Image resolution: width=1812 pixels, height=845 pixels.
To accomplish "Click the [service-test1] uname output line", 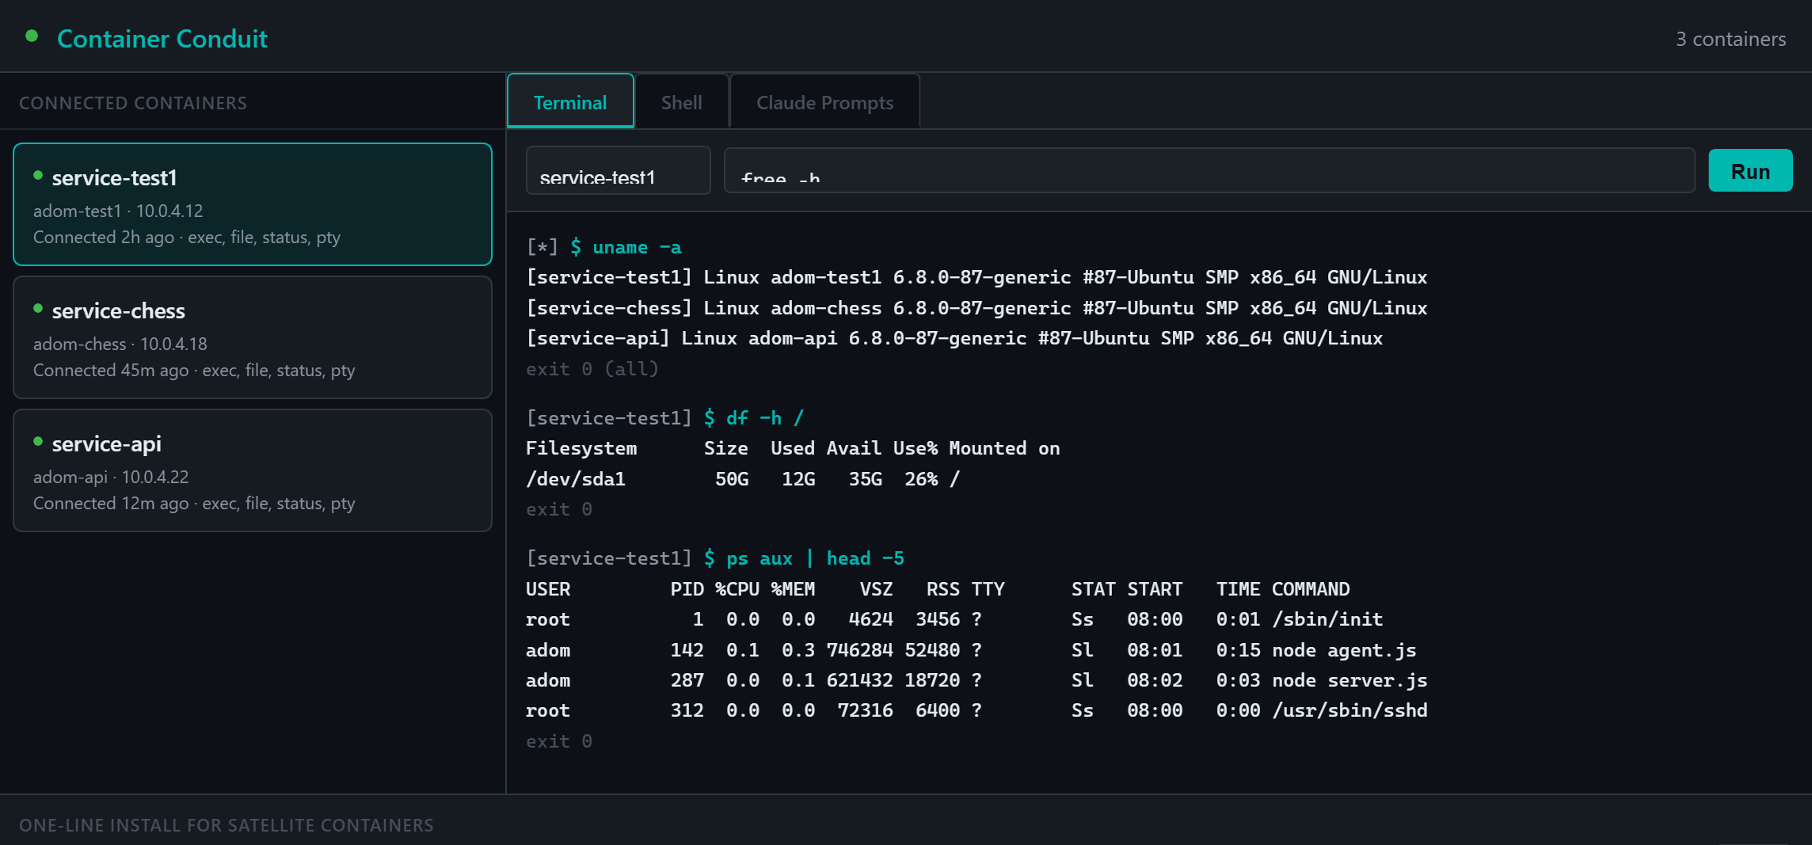I will [976, 277].
